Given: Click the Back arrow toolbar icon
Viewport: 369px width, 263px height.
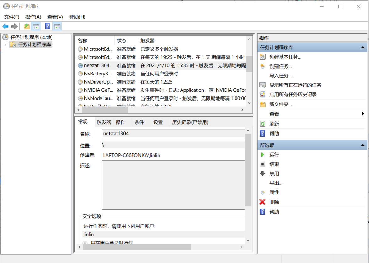Looking at the screenshot, I should click(x=5, y=27).
